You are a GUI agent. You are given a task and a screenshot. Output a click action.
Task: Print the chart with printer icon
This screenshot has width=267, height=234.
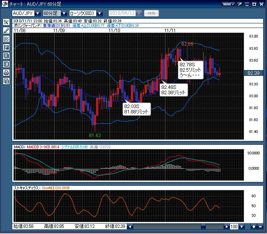point(6,72)
